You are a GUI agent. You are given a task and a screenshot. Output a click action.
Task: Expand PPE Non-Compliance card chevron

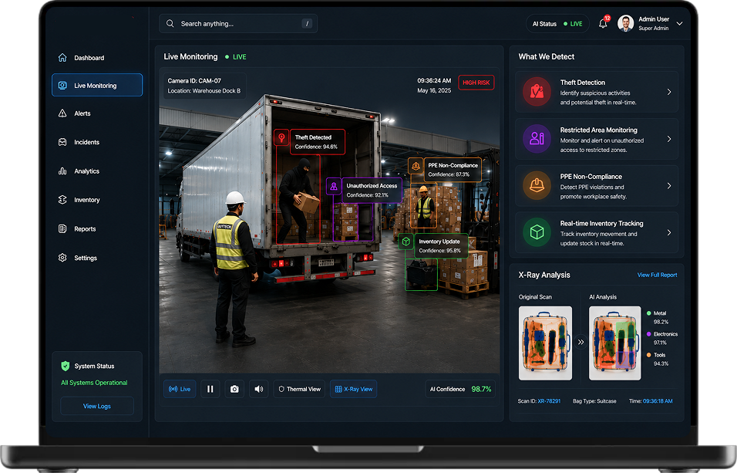pyautogui.click(x=669, y=185)
